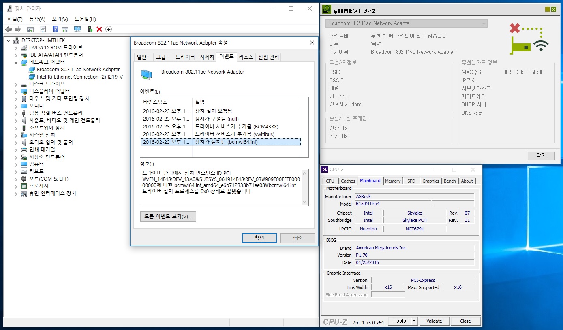Open the 파일(F) menu

(x=15, y=19)
